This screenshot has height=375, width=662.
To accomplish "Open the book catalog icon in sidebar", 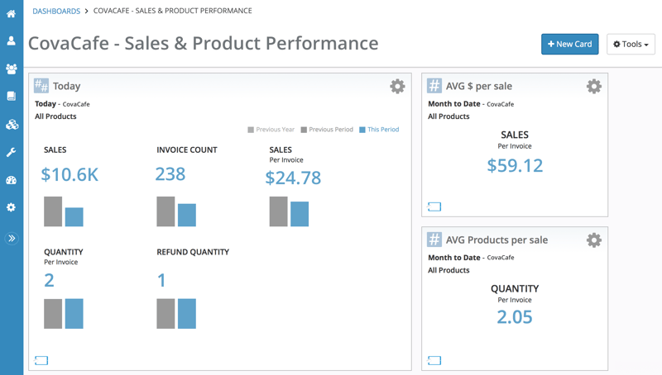I will (x=12, y=96).
